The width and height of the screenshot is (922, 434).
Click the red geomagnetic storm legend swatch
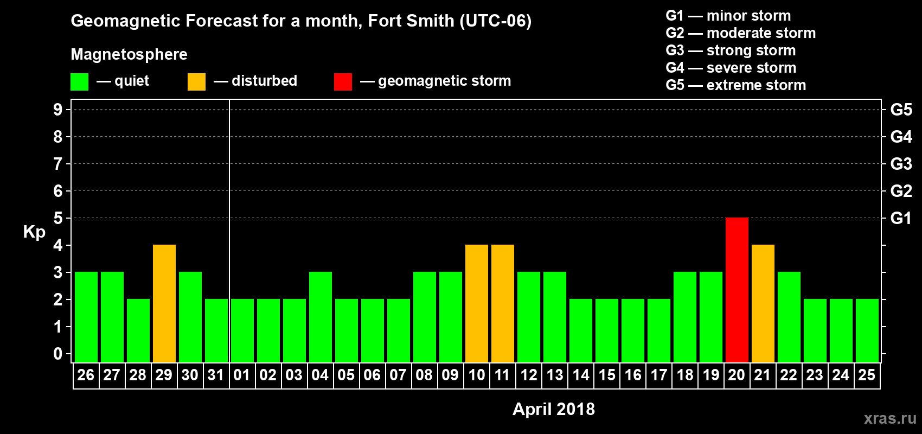(343, 82)
